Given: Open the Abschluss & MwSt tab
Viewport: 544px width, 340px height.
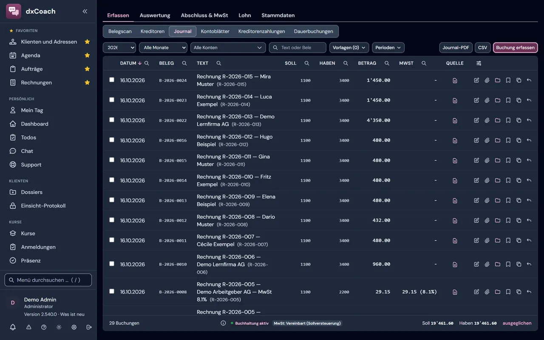Looking at the screenshot, I should pos(204,15).
